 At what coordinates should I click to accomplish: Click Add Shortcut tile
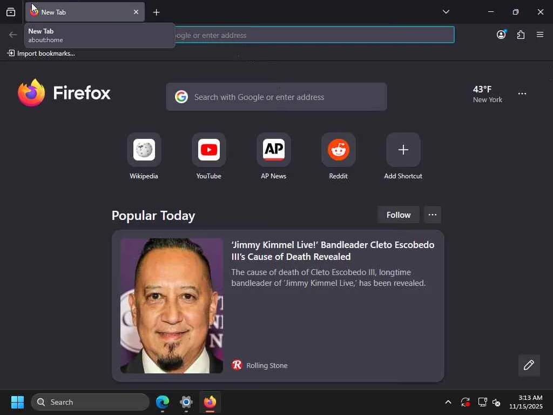(x=403, y=156)
